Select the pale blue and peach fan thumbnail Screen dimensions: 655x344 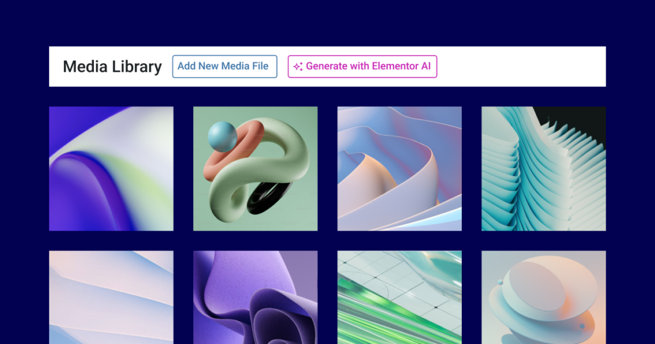pos(111,297)
